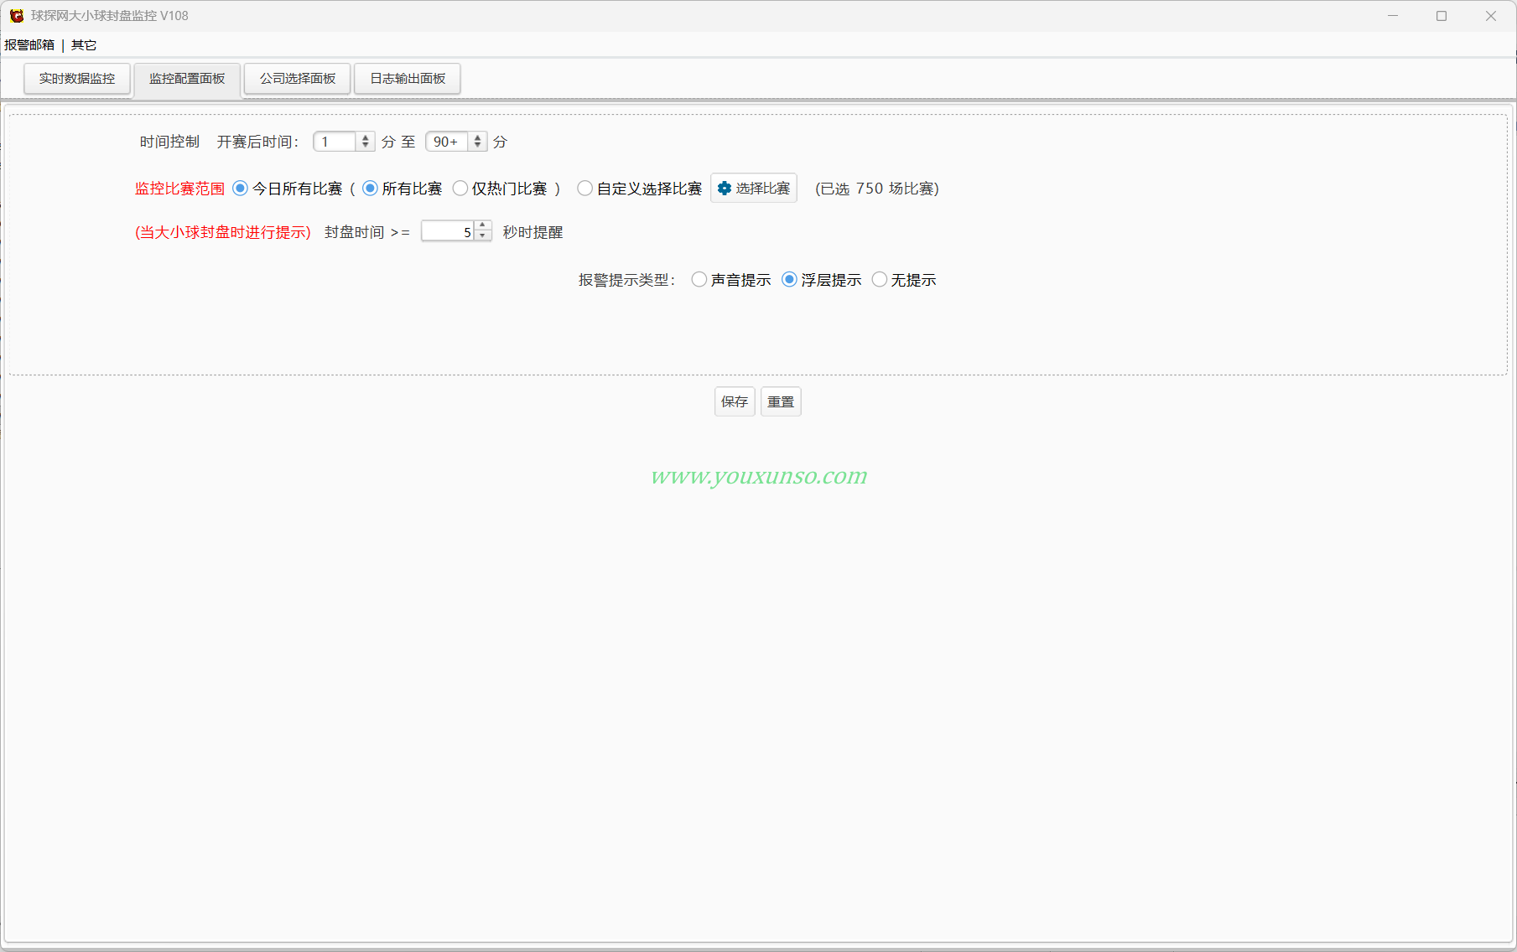Viewport: 1517px width, 952px height.
Task: Decrease the 90+ end minute stepper
Action: (x=478, y=146)
